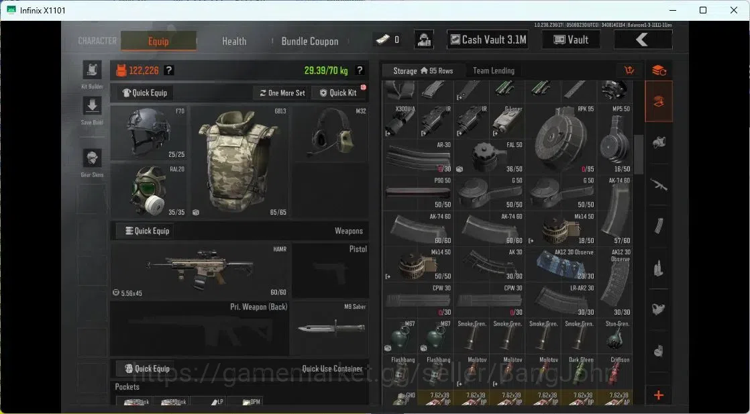Open the Kit Builder icon
The width and height of the screenshot is (750, 414).
point(92,70)
